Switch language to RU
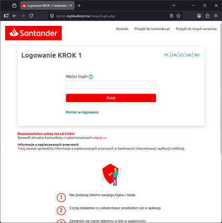 (x=197, y=55)
